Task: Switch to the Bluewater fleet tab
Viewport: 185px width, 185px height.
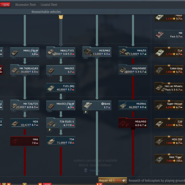Action: coord(25,5)
